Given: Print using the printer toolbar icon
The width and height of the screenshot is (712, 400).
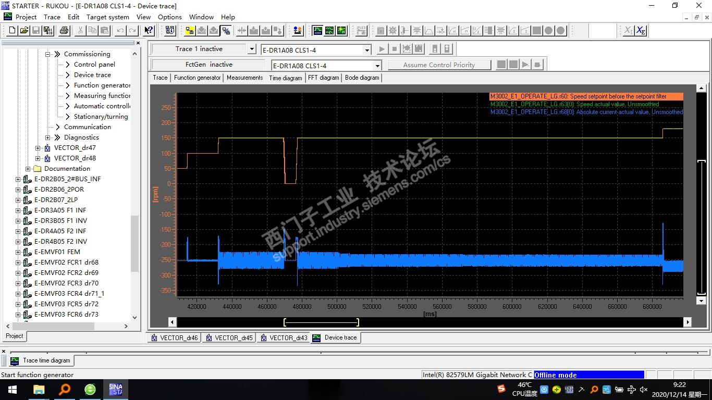Looking at the screenshot, I should [x=64, y=31].
